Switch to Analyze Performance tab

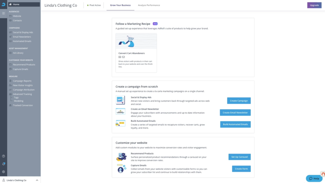pos(149,5)
